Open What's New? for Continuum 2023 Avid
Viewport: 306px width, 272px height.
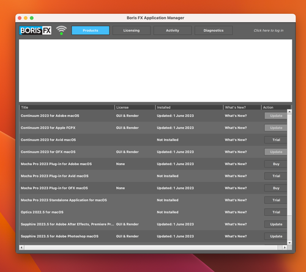(236, 140)
